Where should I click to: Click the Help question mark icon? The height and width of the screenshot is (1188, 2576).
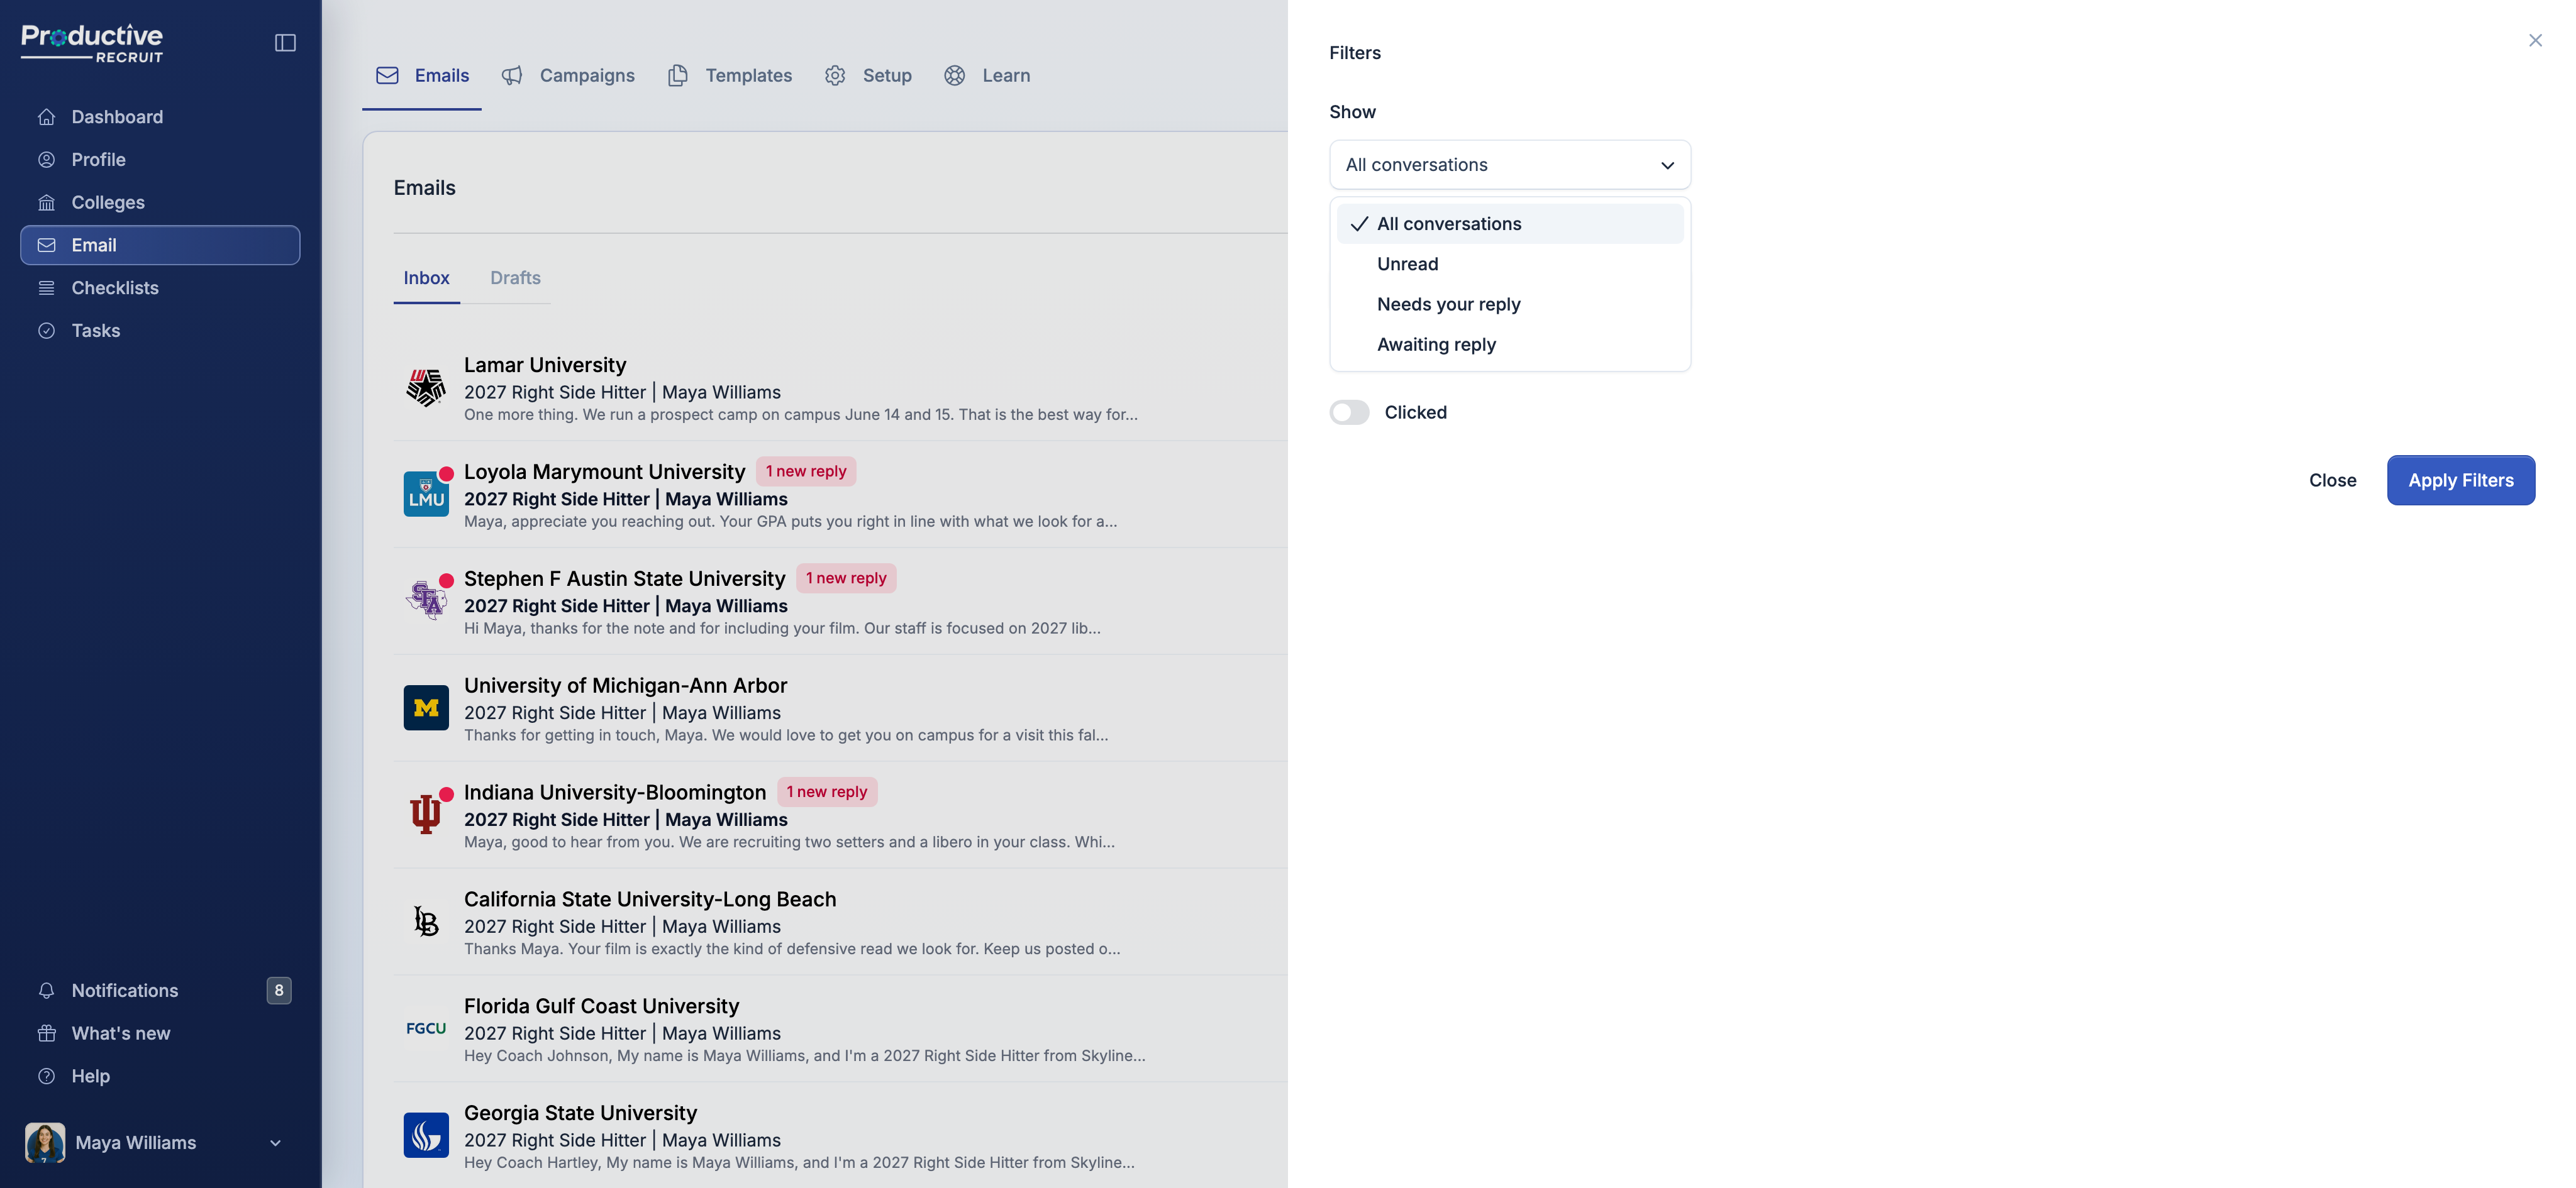coord(46,1076)
